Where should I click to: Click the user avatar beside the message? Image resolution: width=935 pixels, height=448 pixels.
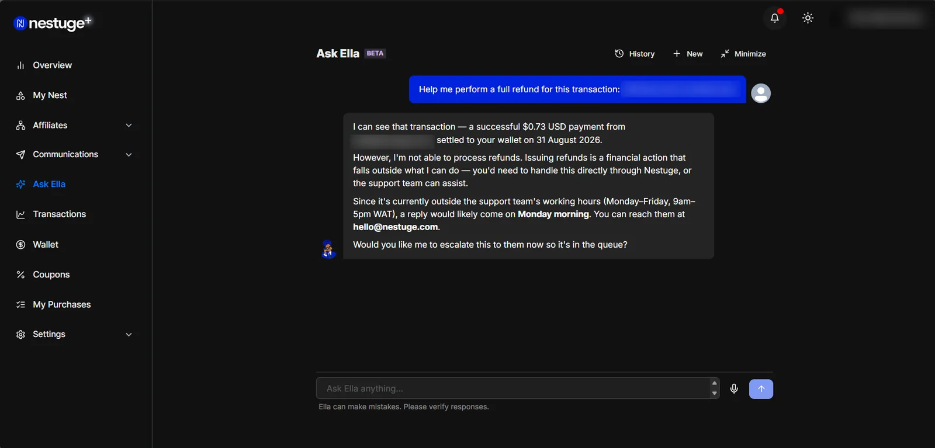click(x=761, y=93)
